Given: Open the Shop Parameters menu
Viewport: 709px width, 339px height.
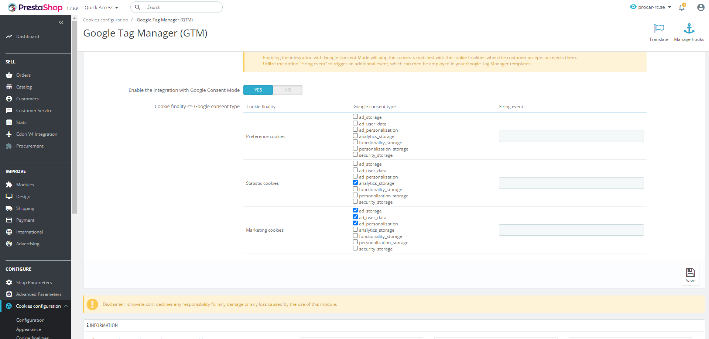Looking at the screenshot, I should coord(34,283).
